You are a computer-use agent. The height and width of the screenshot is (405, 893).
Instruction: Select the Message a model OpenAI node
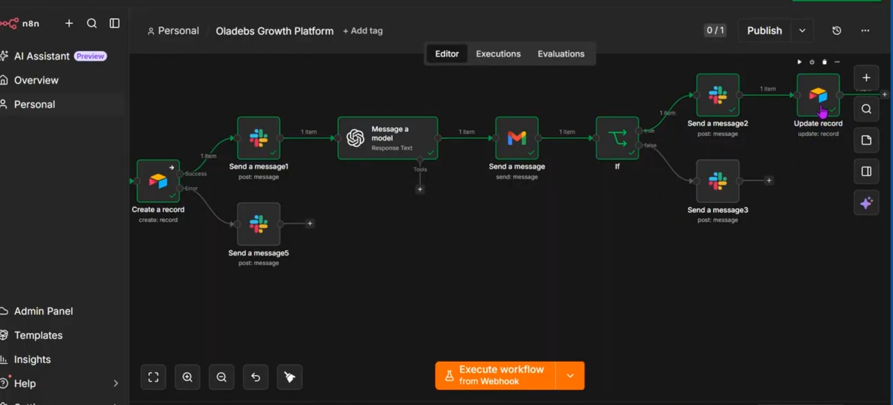point(387,138)
